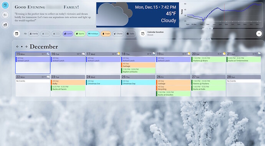
Task: Open School Lunch event on Monday the 15th
Action: (x=33, y=59)
